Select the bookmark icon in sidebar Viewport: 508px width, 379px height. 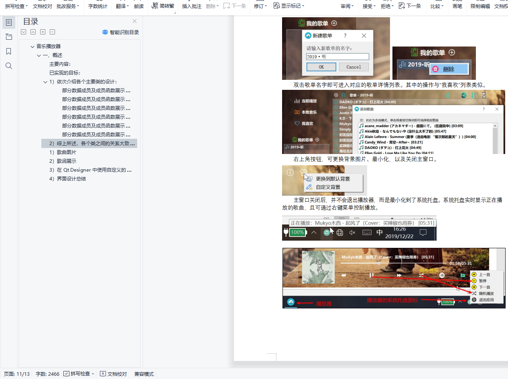tap(9, 51)
